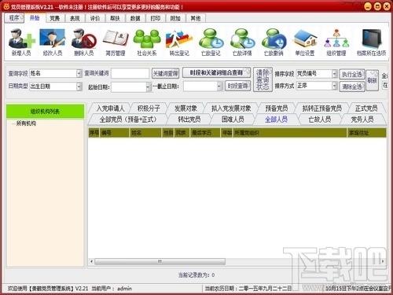Image resolution: width=393 pixels, height=295 pixels.
Task: Click the 删除人员 delete person icon
Action: point(84,42)
